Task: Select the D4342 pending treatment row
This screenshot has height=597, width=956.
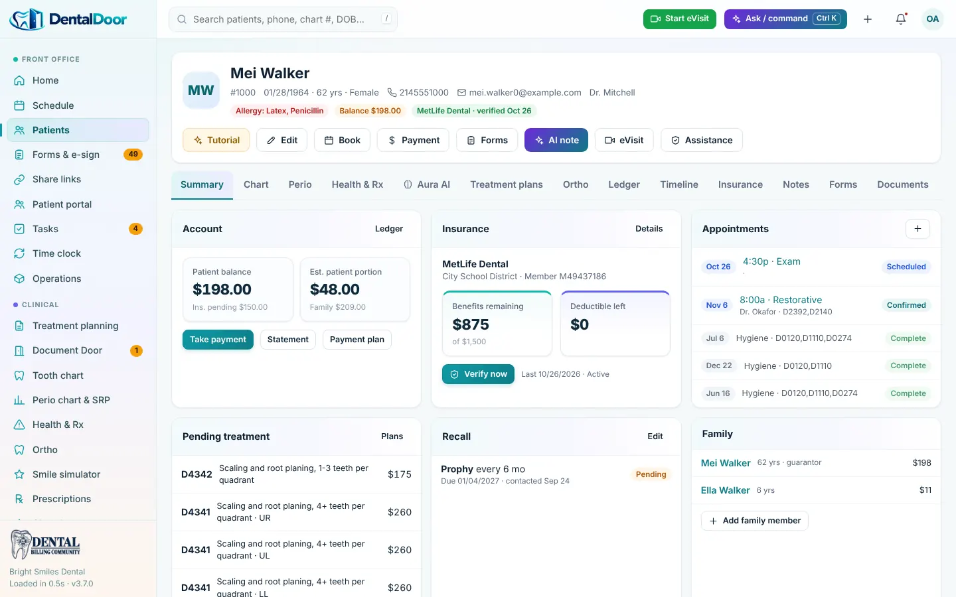Action: pyautogui.click(x=296, y=474)
